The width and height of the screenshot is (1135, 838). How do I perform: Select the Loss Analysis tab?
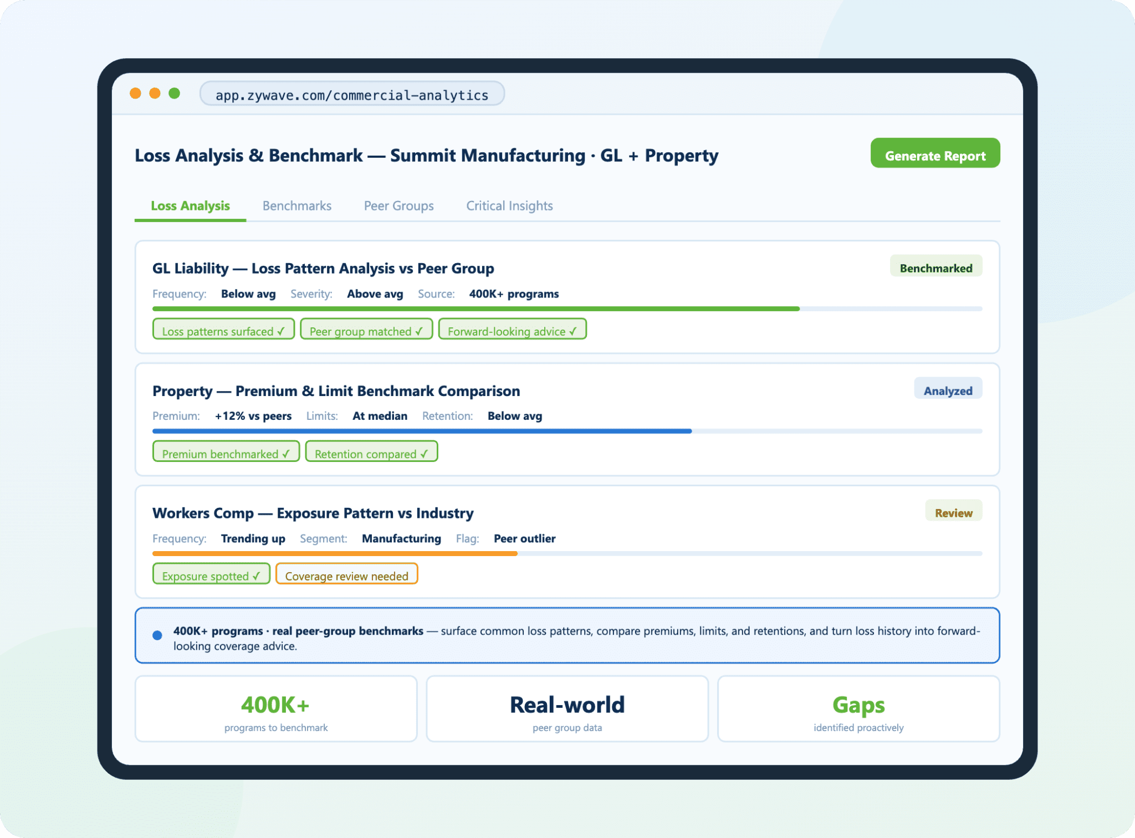190,206
